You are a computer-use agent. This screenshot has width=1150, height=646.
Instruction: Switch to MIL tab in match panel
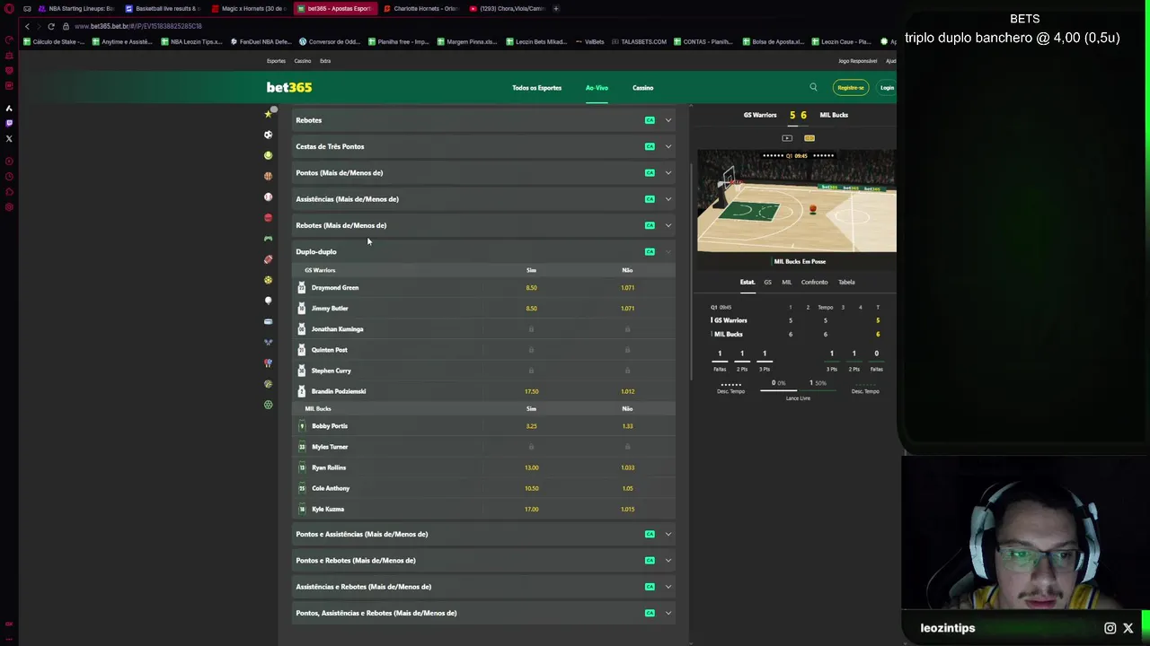[x=786, y=282]
